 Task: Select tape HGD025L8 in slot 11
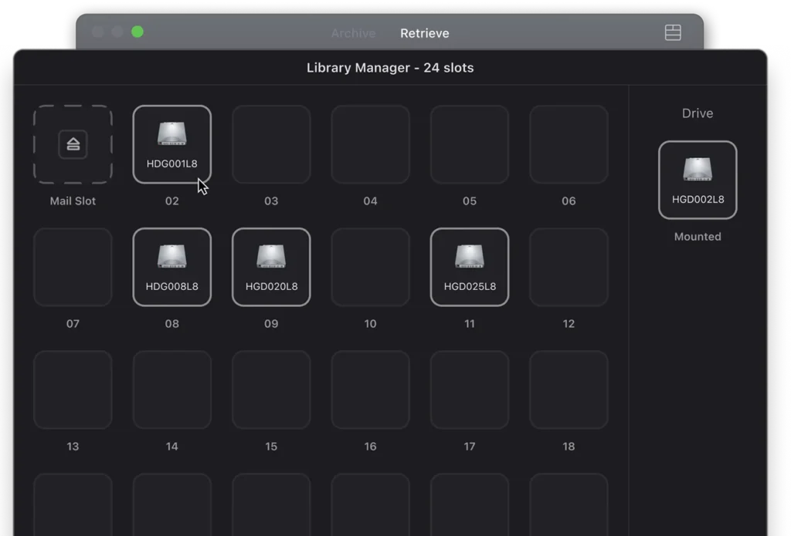point(470,267)
